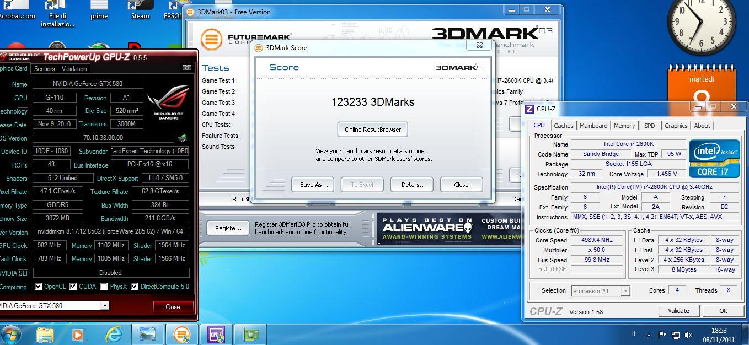Click the 123233 3DMarks score text

tap(372, 102)
